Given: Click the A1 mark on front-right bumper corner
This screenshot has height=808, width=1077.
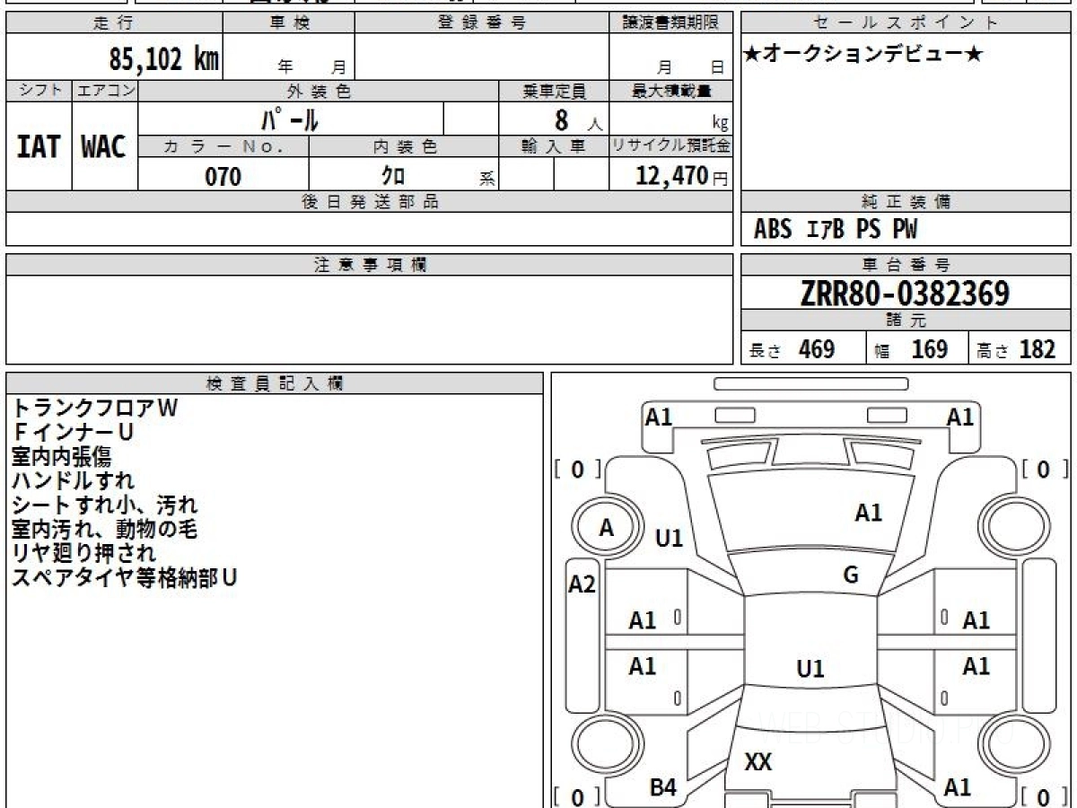Looking at the screenshot, I should pyautogui.click(x=960, y=417).
